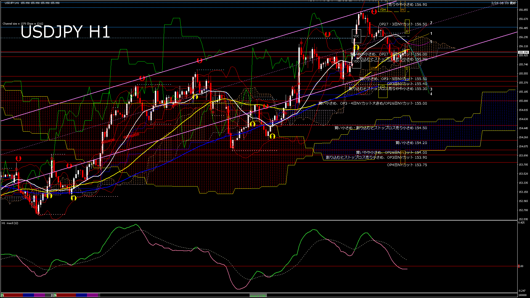Click the red circled sell signal near 155.90 label
The image size is (530, 298).
[x=394, y=61]
